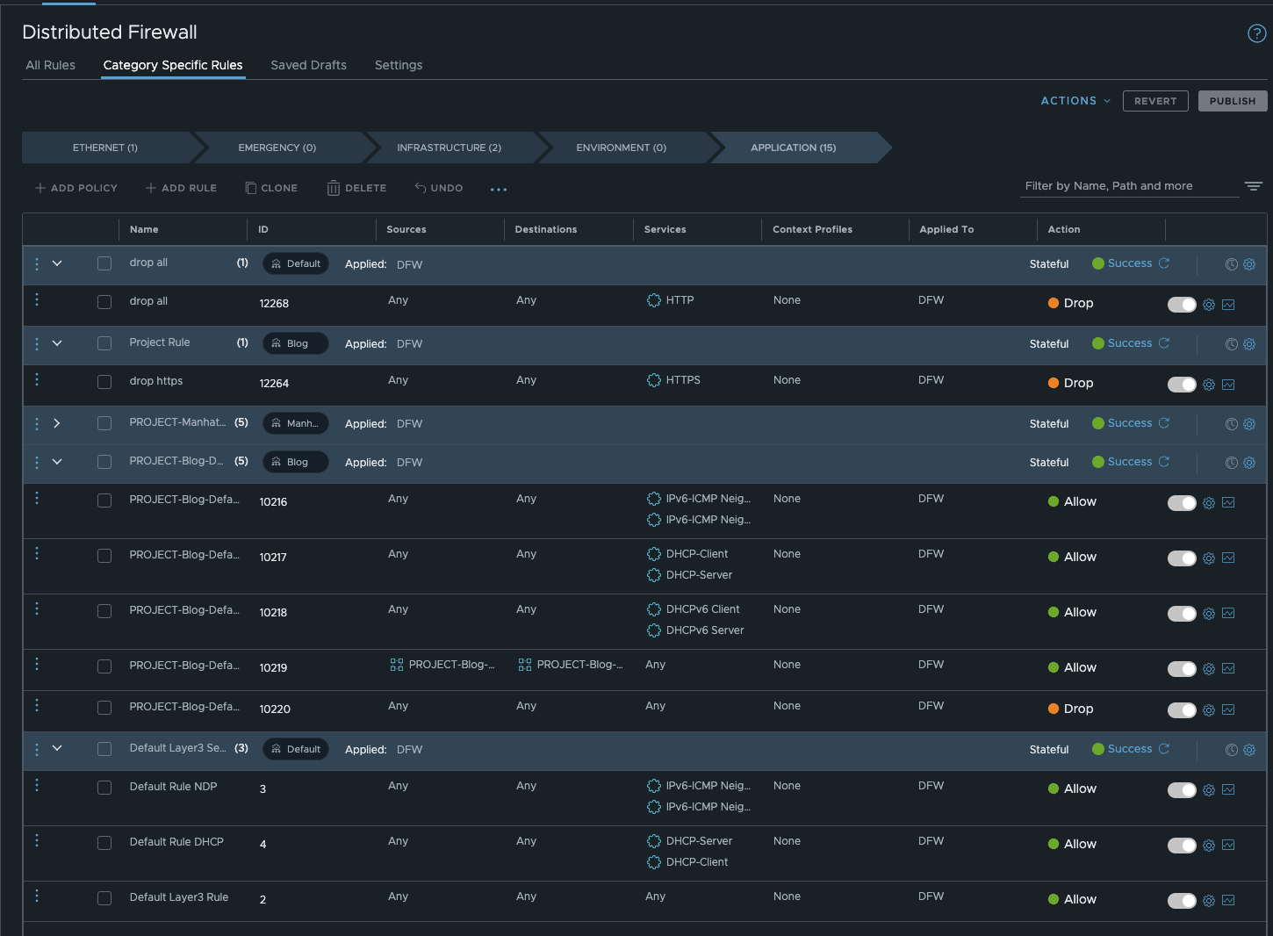
Task: Expand the PROJECT-Manhat policy section
Action: point(57,422)
